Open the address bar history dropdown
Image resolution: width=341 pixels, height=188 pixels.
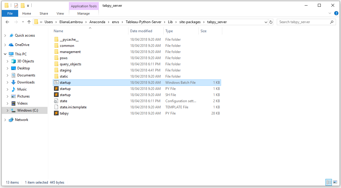click(x=266, y=22)
